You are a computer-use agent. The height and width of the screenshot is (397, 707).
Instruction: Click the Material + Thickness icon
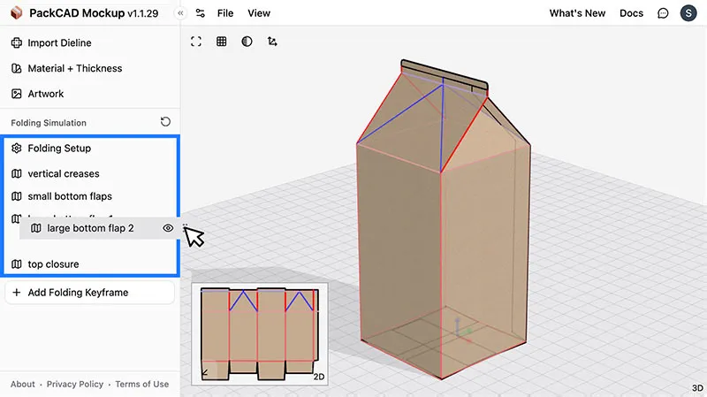click(x=17, y=68)
